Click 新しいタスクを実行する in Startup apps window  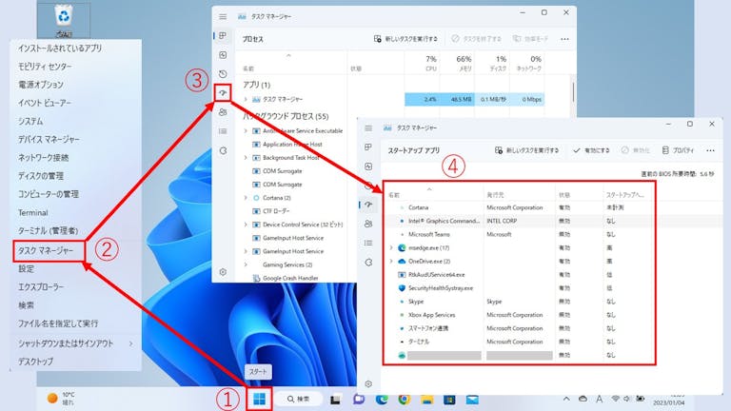[526, 150]
